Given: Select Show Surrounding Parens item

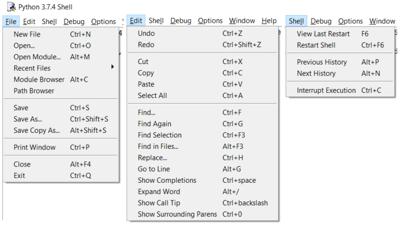Looking at the screenshot, I should [x=176, y=214].
